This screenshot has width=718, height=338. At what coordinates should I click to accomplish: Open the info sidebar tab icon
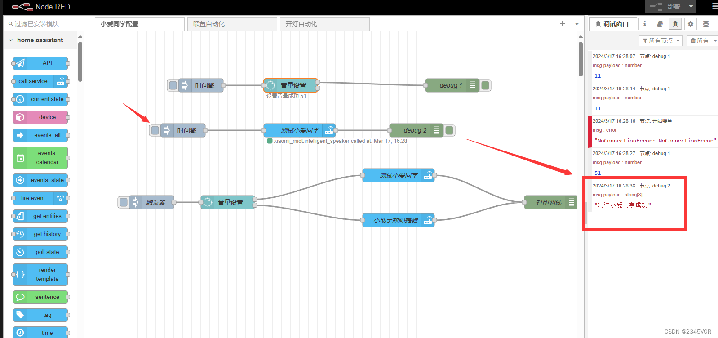point(645,24)
